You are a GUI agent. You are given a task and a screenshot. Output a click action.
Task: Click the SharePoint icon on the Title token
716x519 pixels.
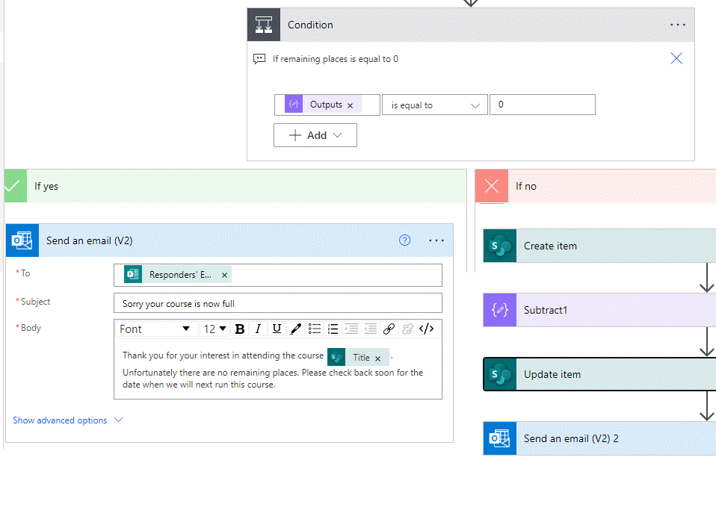pos(336,357)
